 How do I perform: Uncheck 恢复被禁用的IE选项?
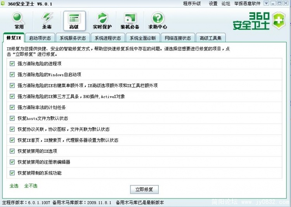tap(12, 151)
